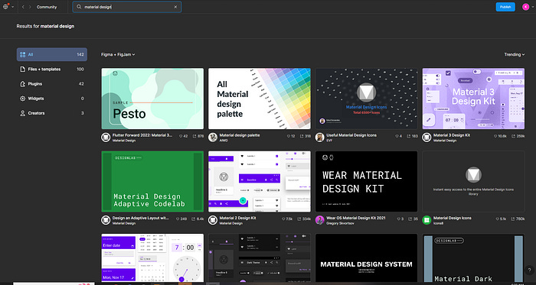Like the Flutter Forward 2022 file

(181, 136)
